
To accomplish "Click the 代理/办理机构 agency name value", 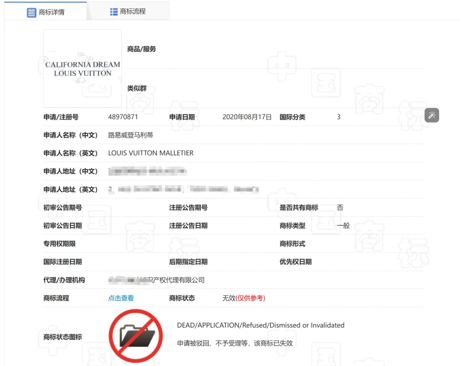I will (x=156, y=280).
